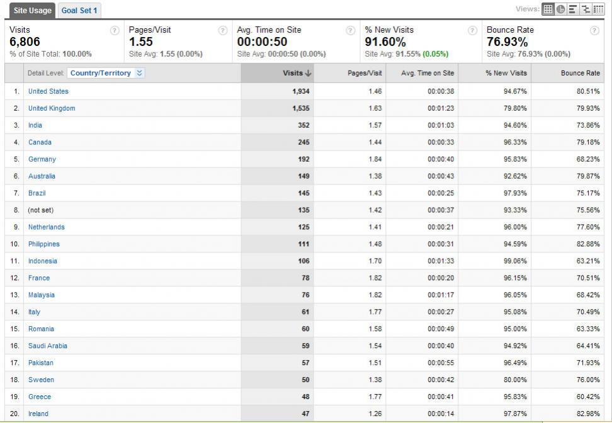
Task: Open help icon for Visits metric
Action: [x=115, y=30]
